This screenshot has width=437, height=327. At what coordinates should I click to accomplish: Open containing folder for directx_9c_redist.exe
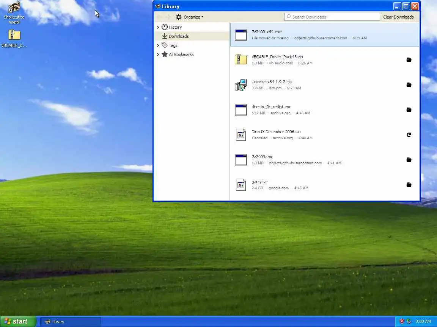point(409,110)
